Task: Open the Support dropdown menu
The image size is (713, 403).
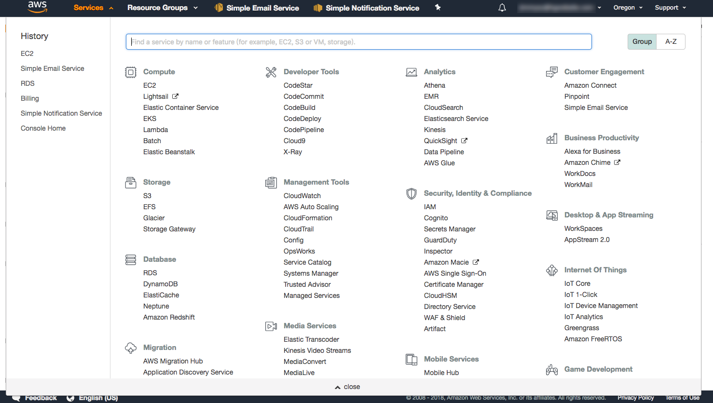Action: coord(670,8)
